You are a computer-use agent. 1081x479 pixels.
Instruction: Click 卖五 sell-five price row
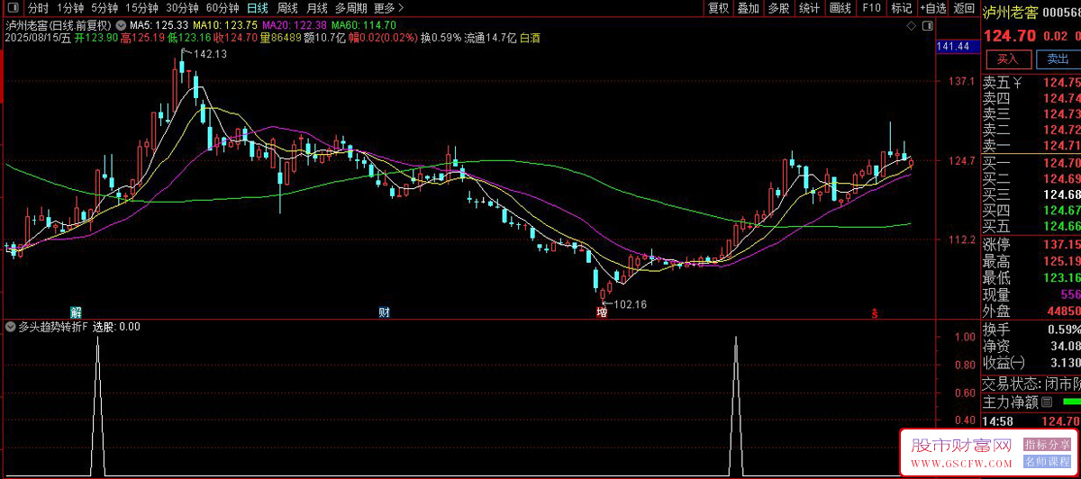[1031, 82]
